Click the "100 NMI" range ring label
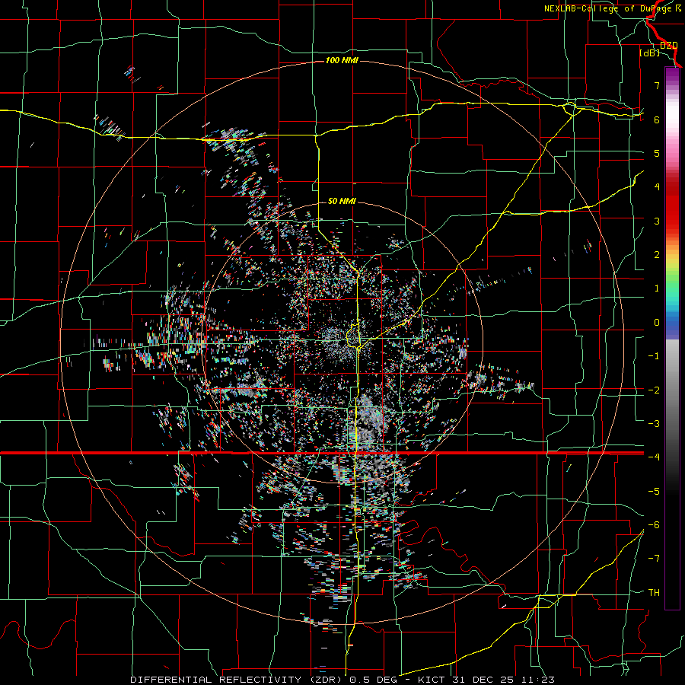The image size is (685, 685). [342, 60]
